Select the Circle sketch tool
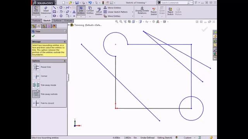The width and height of the screenshot is (248, 139). pos(61,8)
